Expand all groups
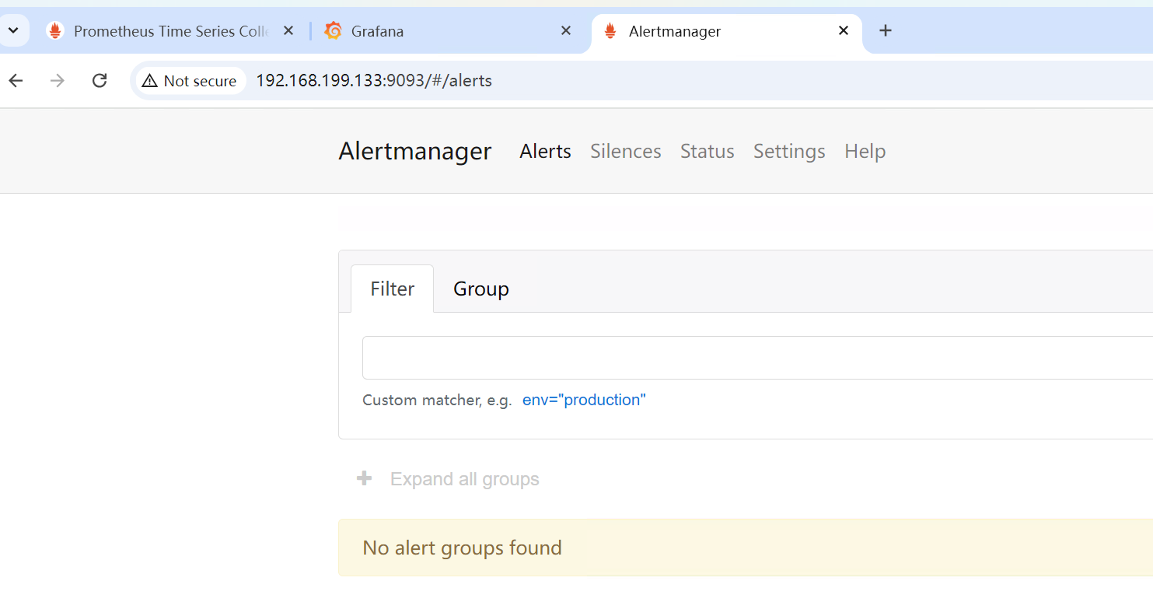1153x602 pixels. [464, 479]
